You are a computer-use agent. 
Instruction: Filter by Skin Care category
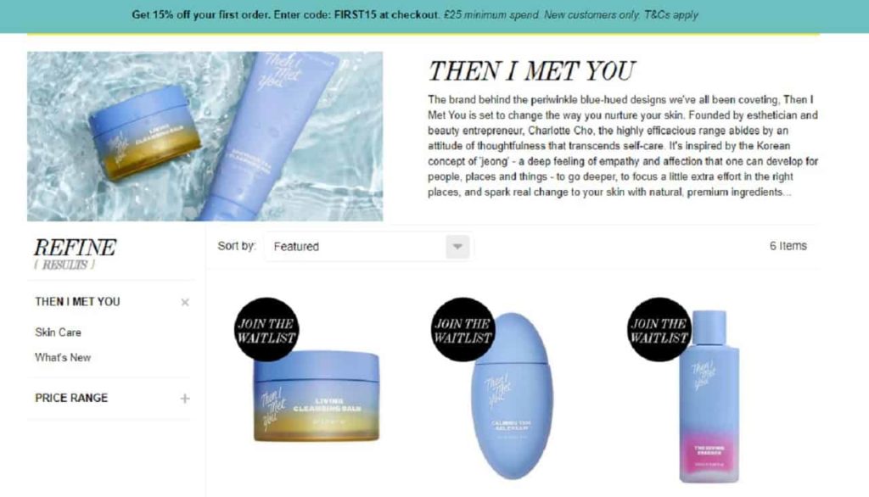[59, 332]
